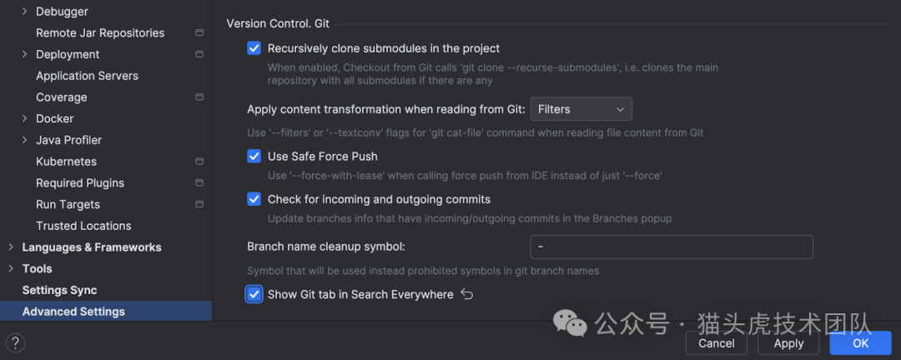
Task: Expand the Docker settings node
Action: (x=24, y=119)
